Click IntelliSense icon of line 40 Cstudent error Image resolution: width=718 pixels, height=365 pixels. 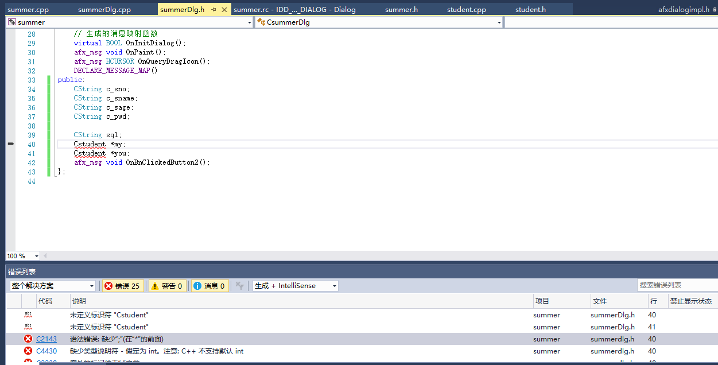click(28, 314)
